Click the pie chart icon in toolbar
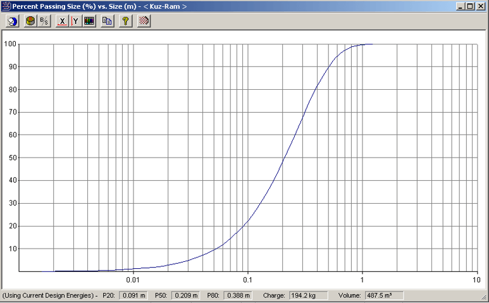This screenshot has height=303, width=489. click(13, 21)
